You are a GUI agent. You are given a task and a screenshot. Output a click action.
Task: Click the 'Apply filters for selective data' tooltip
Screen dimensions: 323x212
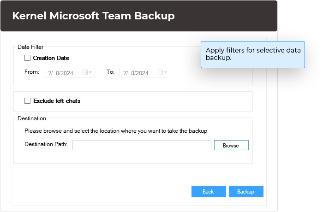[x=253, y=54]
